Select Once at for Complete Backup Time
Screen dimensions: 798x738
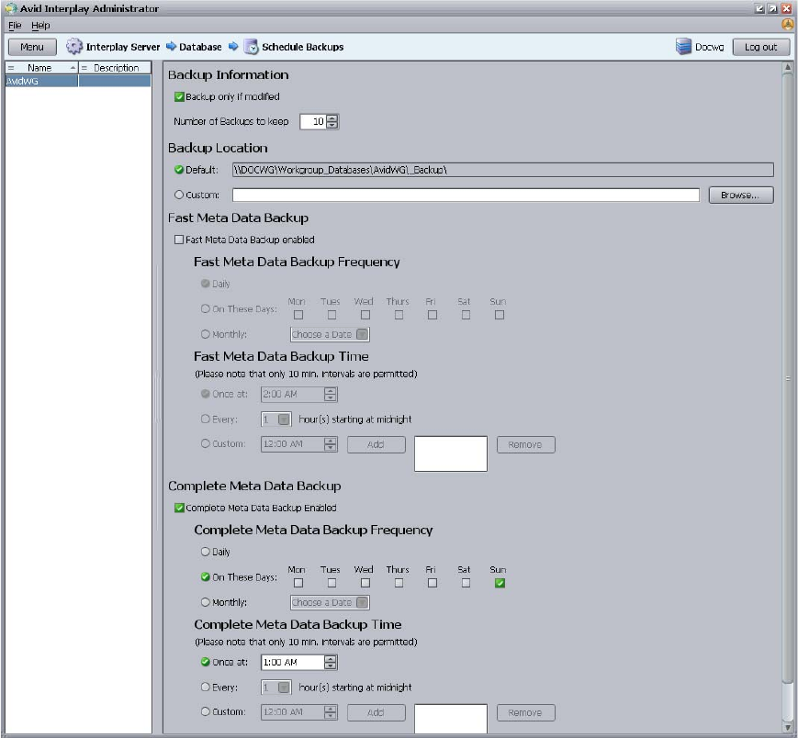(205, 662)
